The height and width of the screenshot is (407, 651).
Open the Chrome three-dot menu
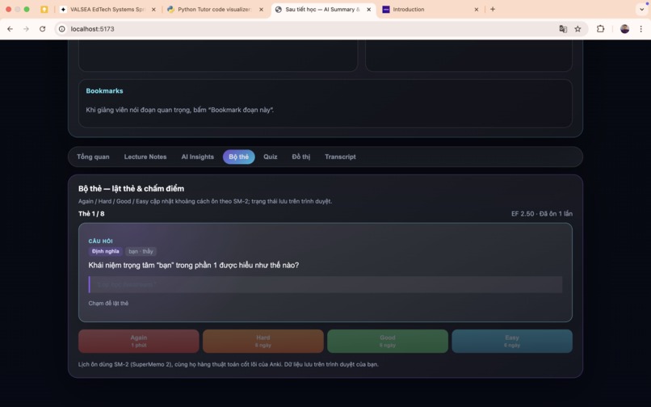(641, 28)
